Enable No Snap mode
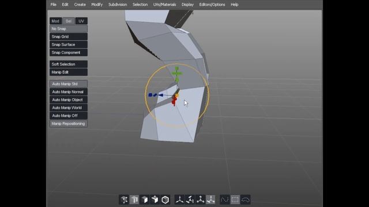This screenshot has height=207, width=369. tap(69, 29)
